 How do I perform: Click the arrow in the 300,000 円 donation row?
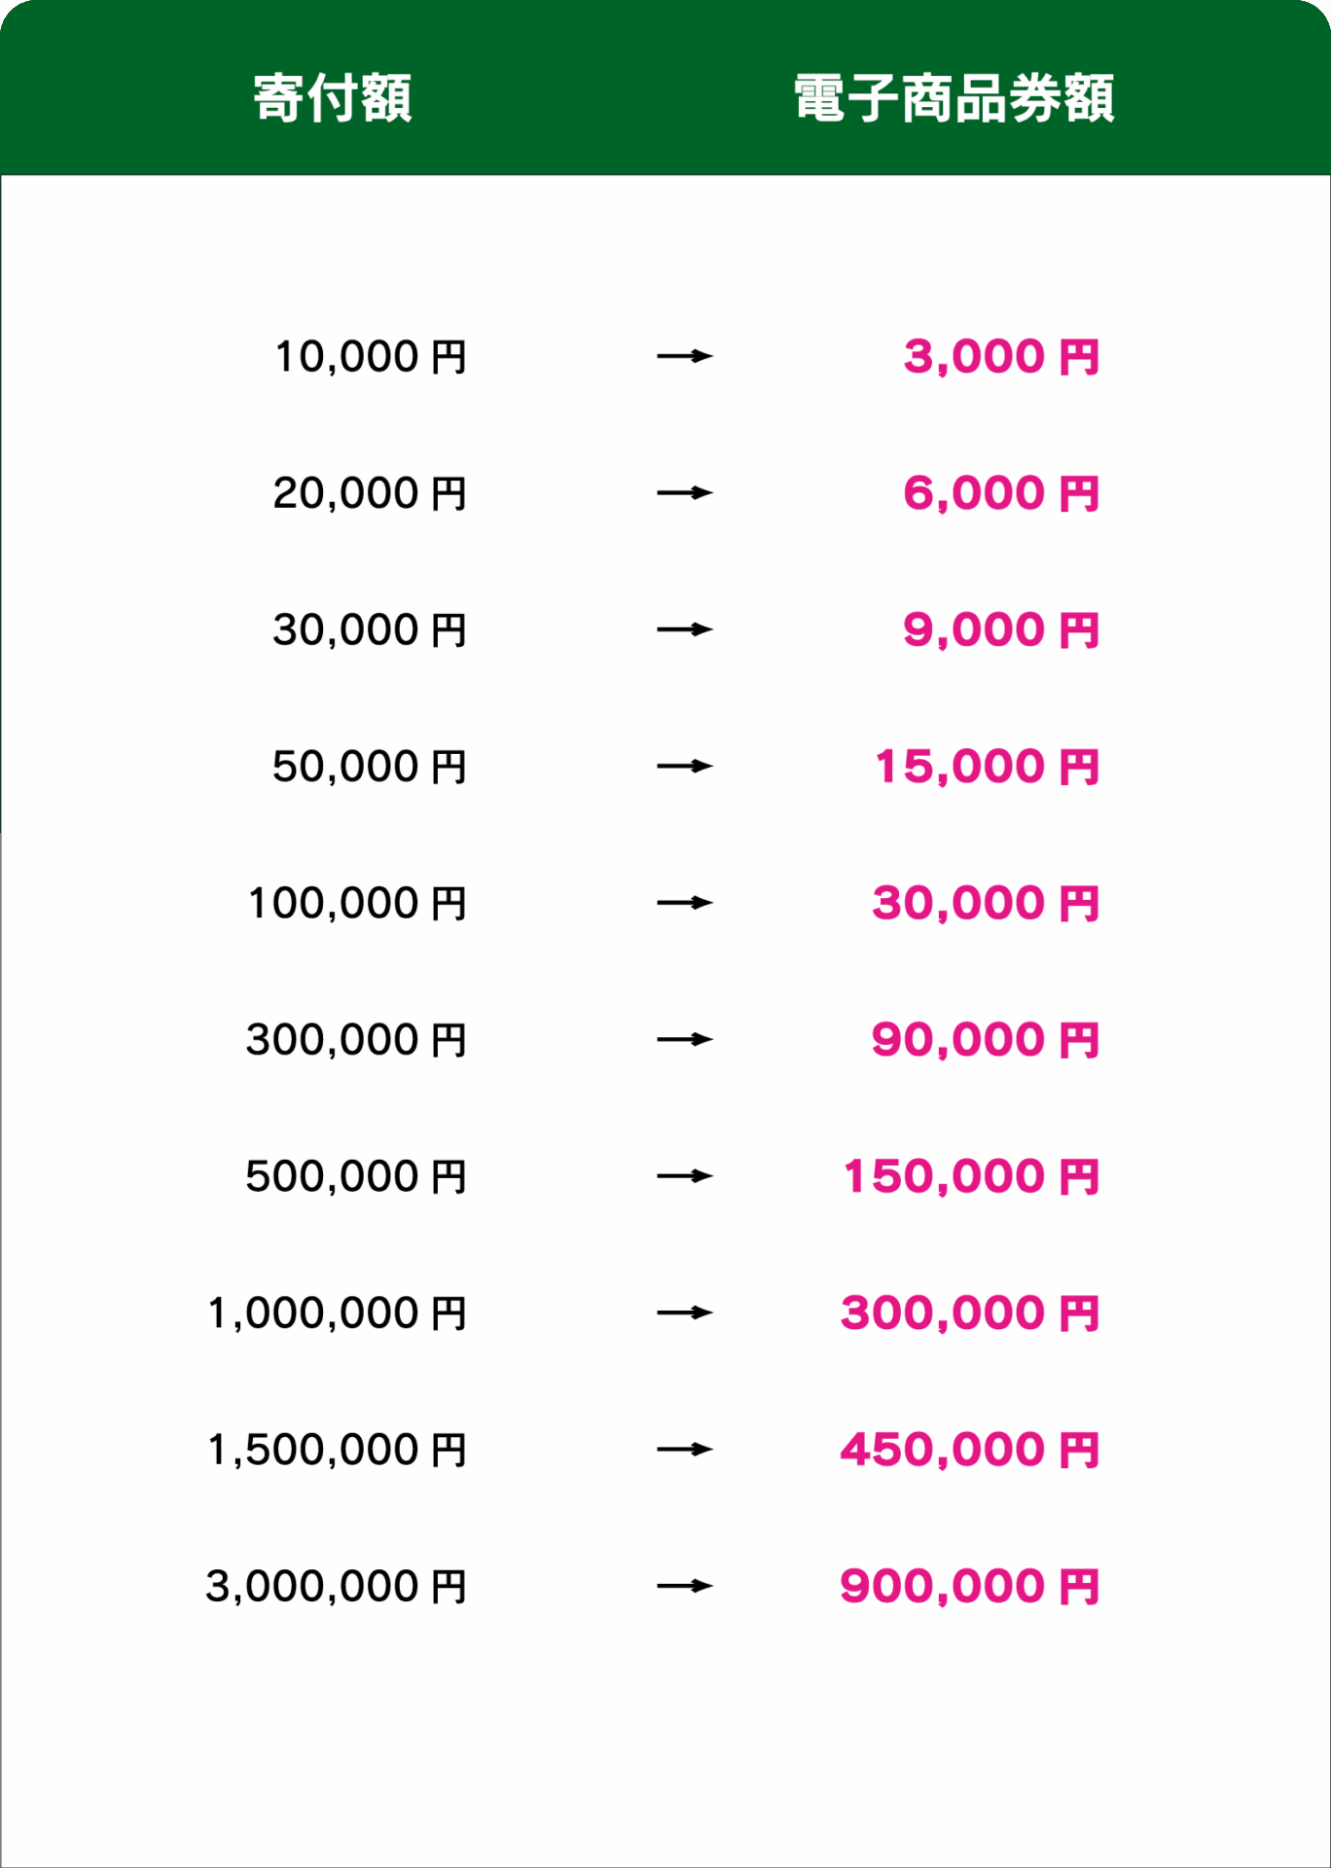[684, 1040]
